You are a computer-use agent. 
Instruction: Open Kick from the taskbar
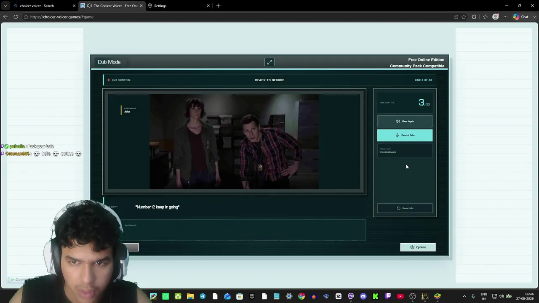pos(376,296)
